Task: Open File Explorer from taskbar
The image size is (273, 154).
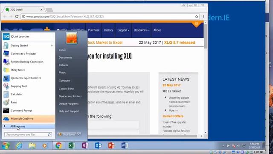Action: click(32, 145)
